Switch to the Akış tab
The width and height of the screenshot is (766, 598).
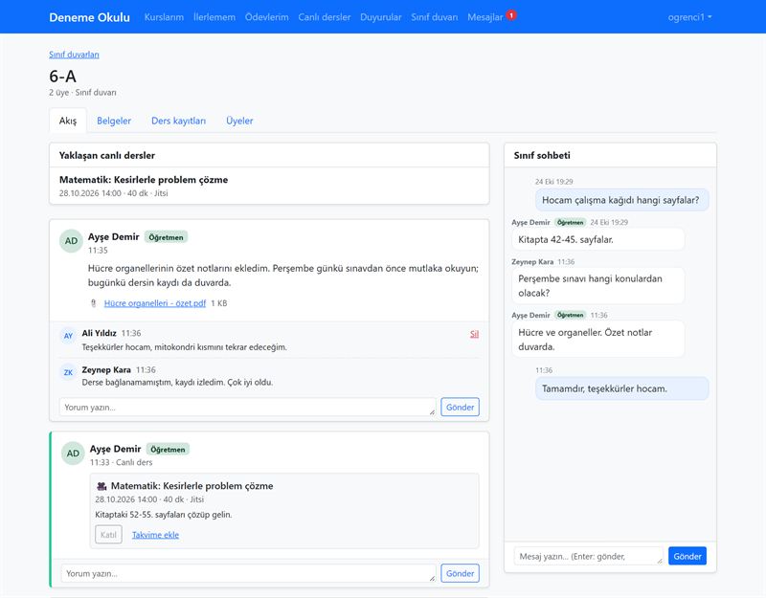point(68,121)
